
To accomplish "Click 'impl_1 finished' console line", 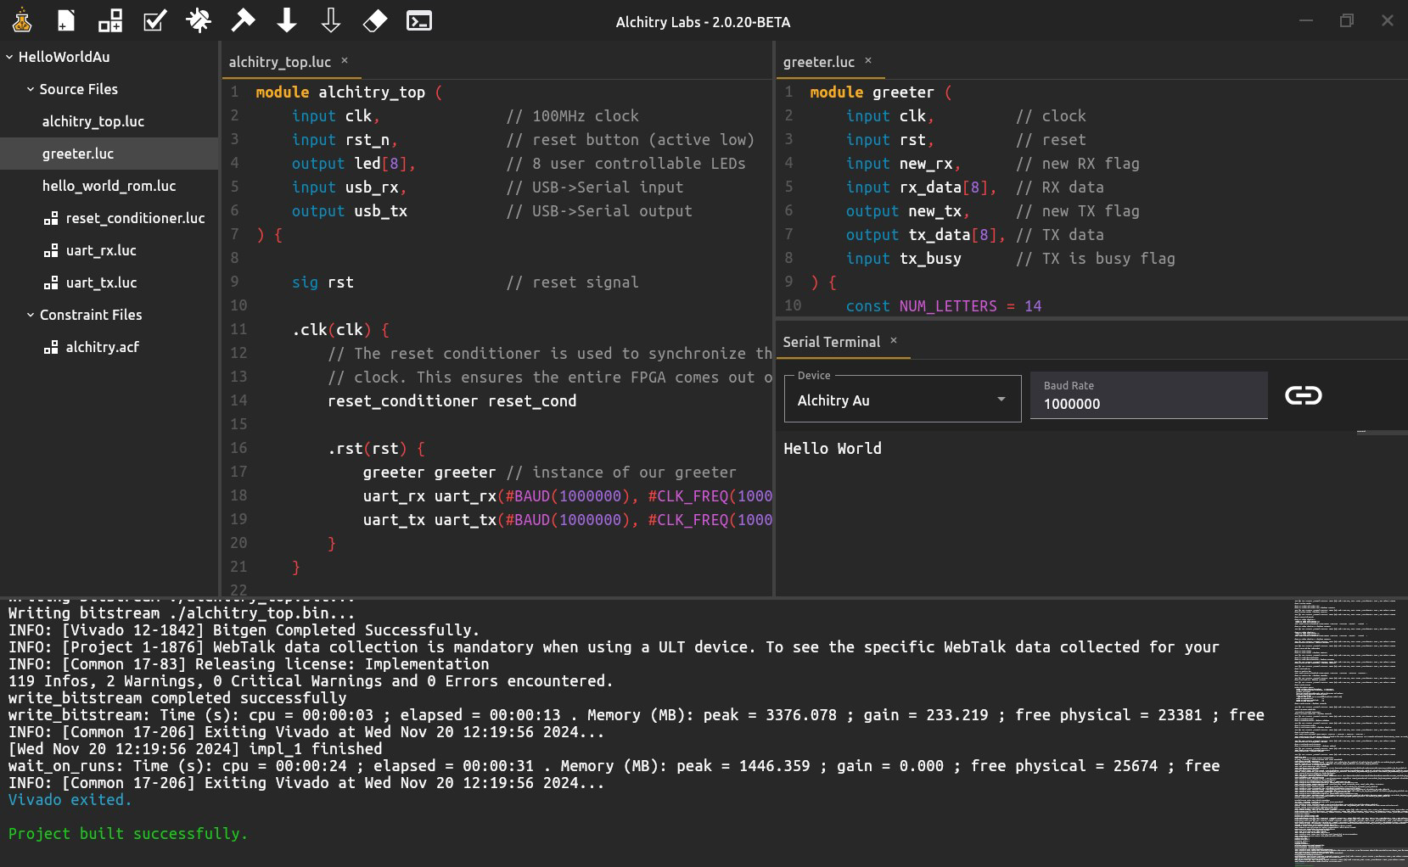I will 195,748.
